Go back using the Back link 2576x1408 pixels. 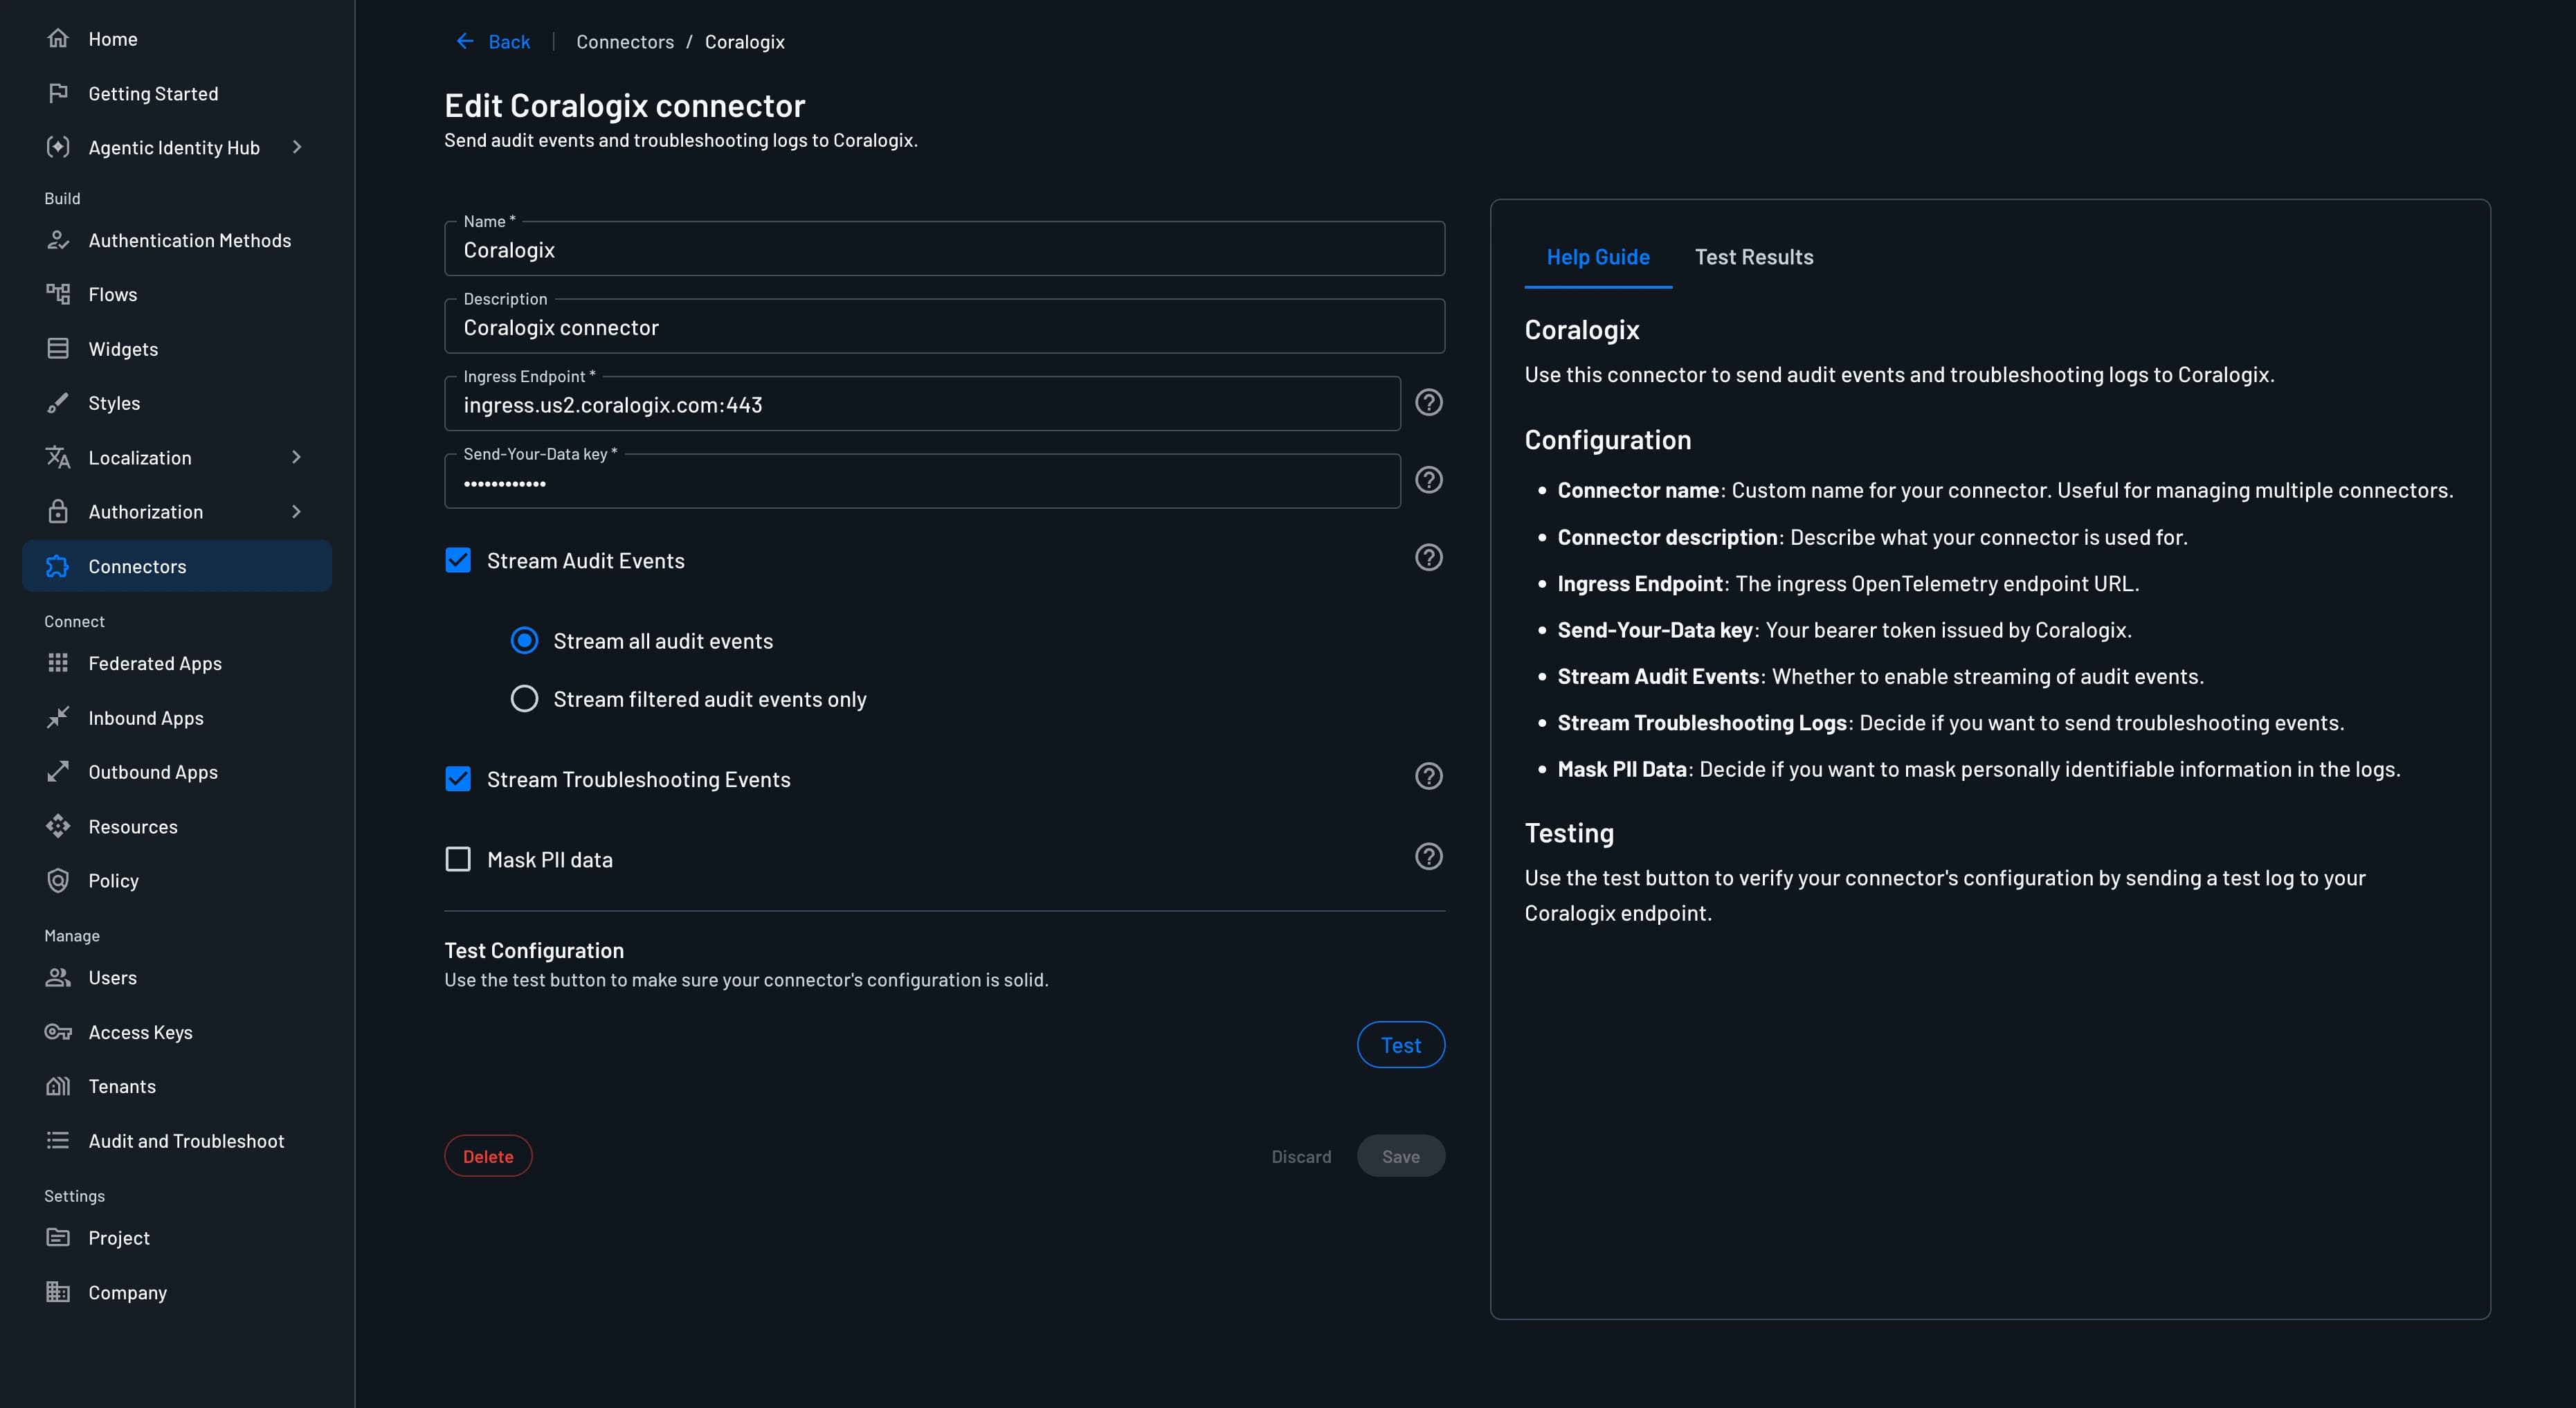click(x=493, y=41)
